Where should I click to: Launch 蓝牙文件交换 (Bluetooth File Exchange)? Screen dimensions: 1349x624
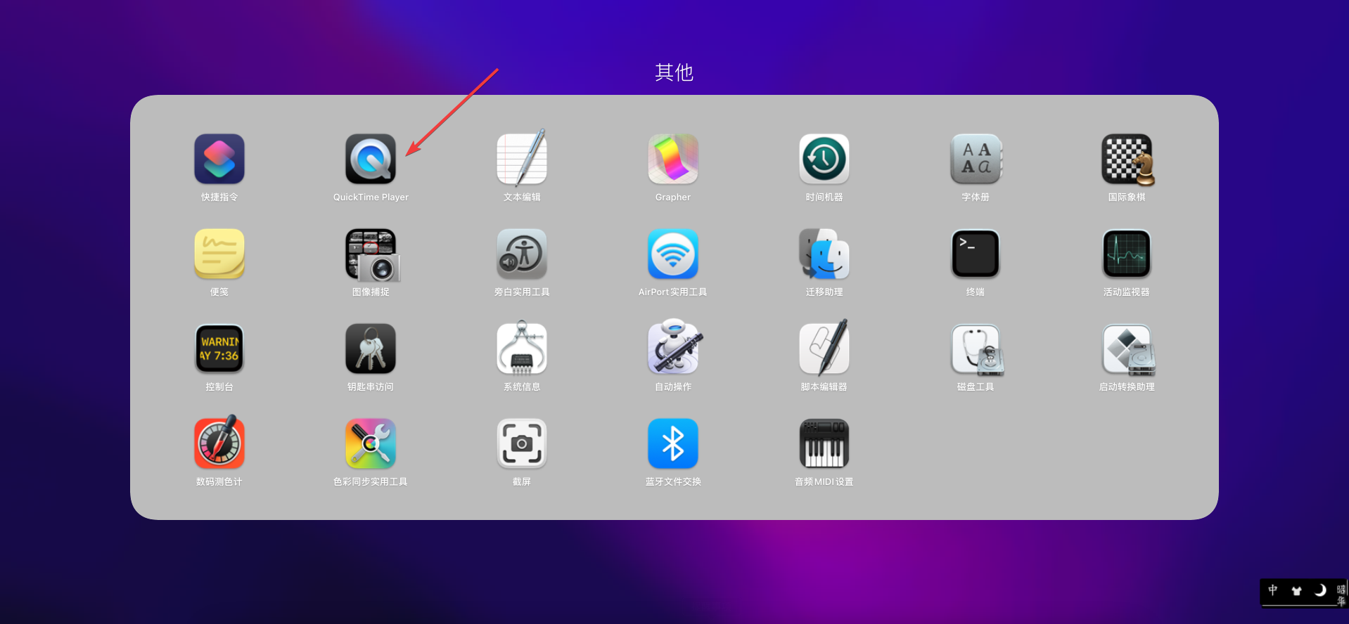click(x=673, y=444)
